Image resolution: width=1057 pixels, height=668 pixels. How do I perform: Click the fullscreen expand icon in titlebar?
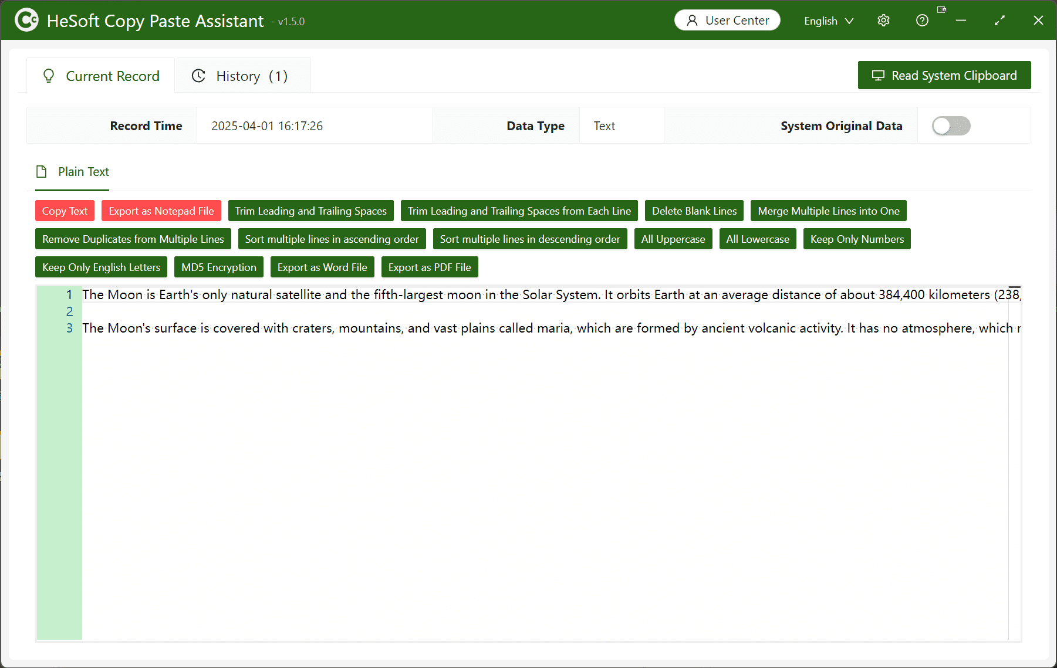[x=999, y=20]
